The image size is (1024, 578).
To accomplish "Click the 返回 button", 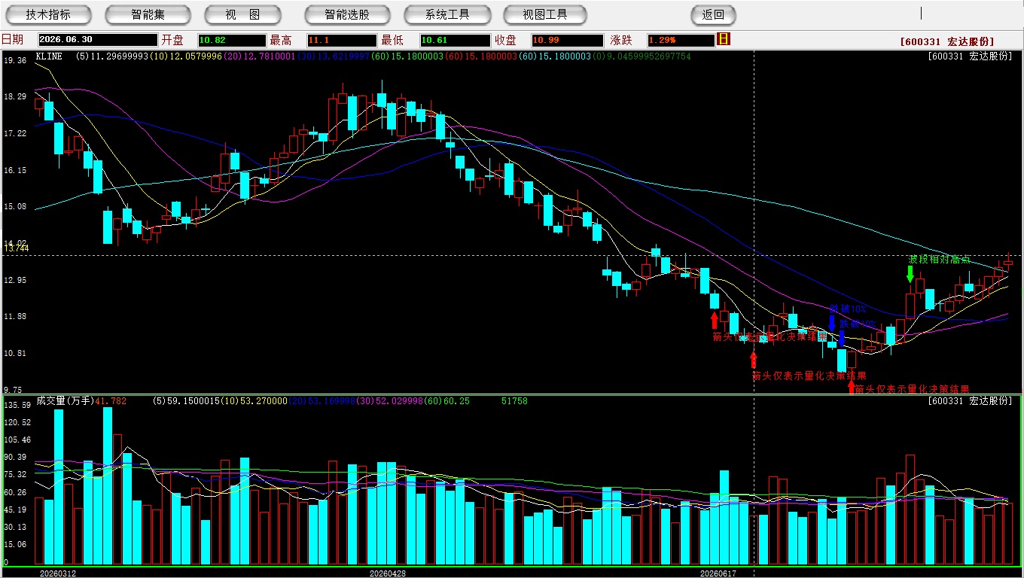I will tap(713, 14).
